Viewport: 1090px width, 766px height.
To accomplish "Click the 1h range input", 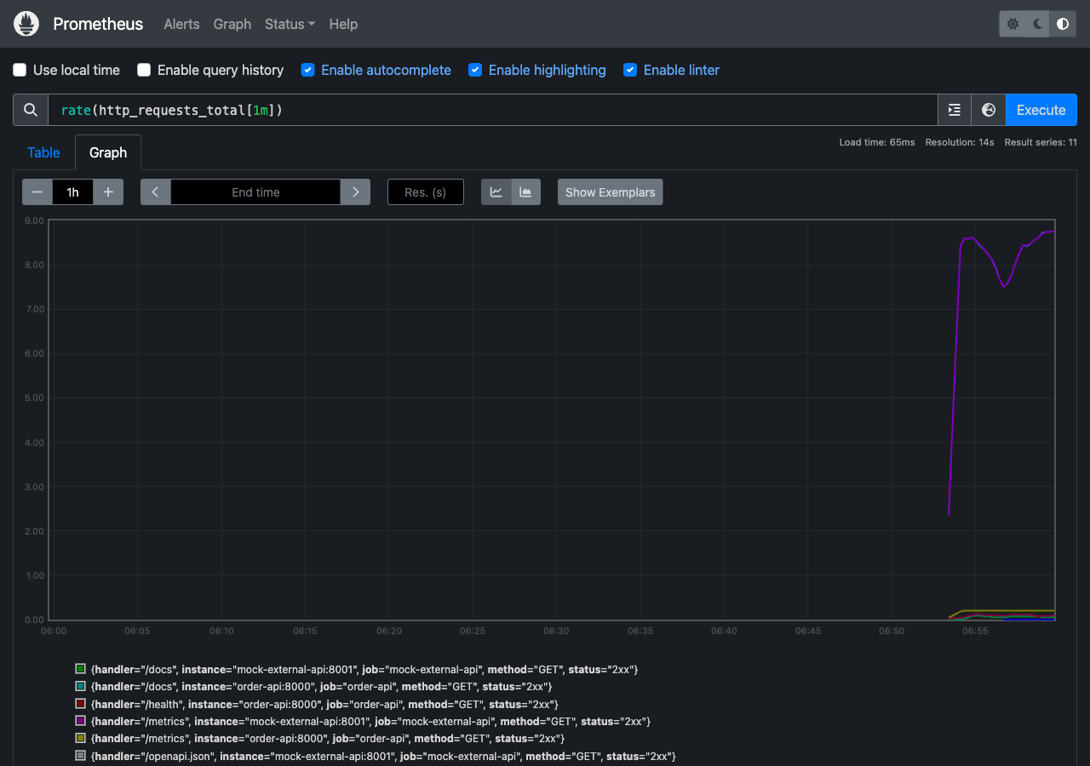I will click(72, 192).
